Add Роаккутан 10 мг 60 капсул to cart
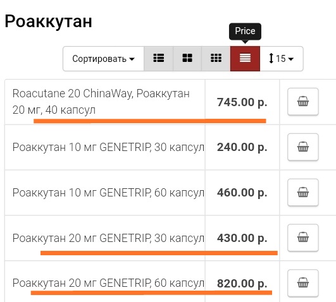Image resolution: width=336 pixels, height=302 pixels. point(303,193)
